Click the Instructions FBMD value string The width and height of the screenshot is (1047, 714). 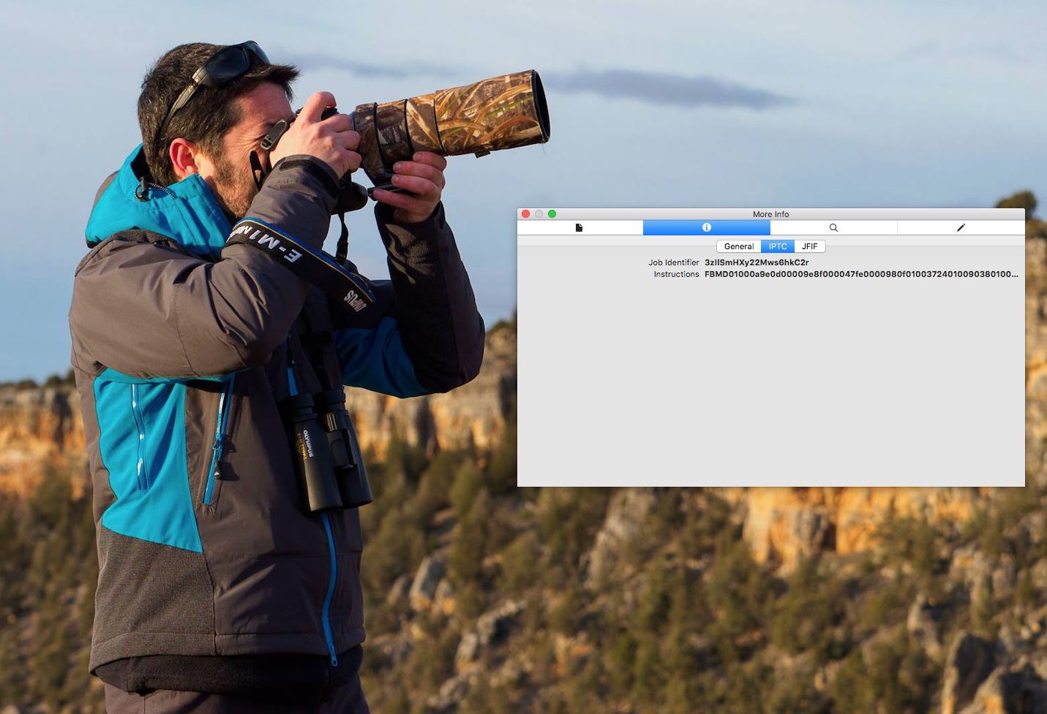(860, 275)
